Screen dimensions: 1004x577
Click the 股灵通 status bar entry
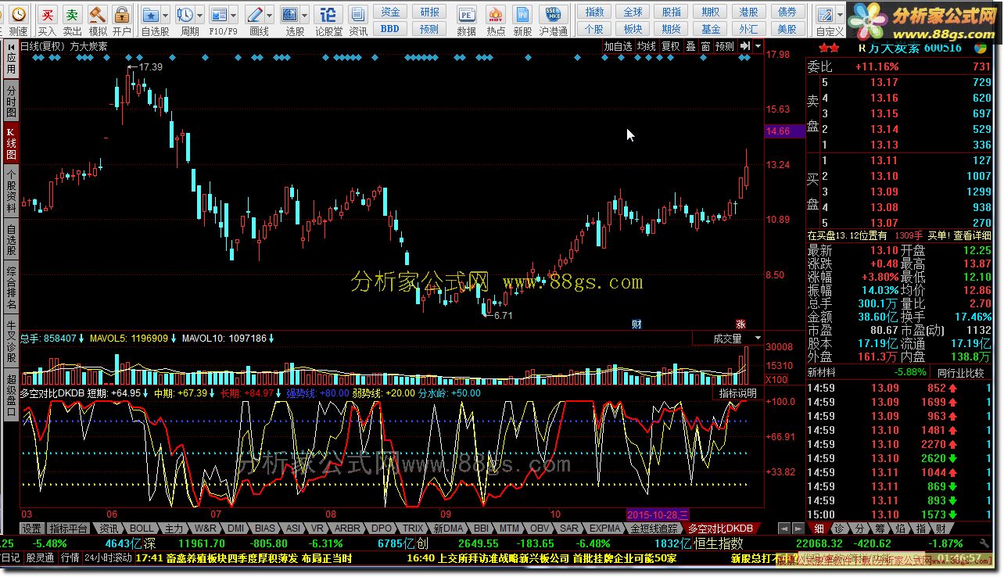coord(40,558)
